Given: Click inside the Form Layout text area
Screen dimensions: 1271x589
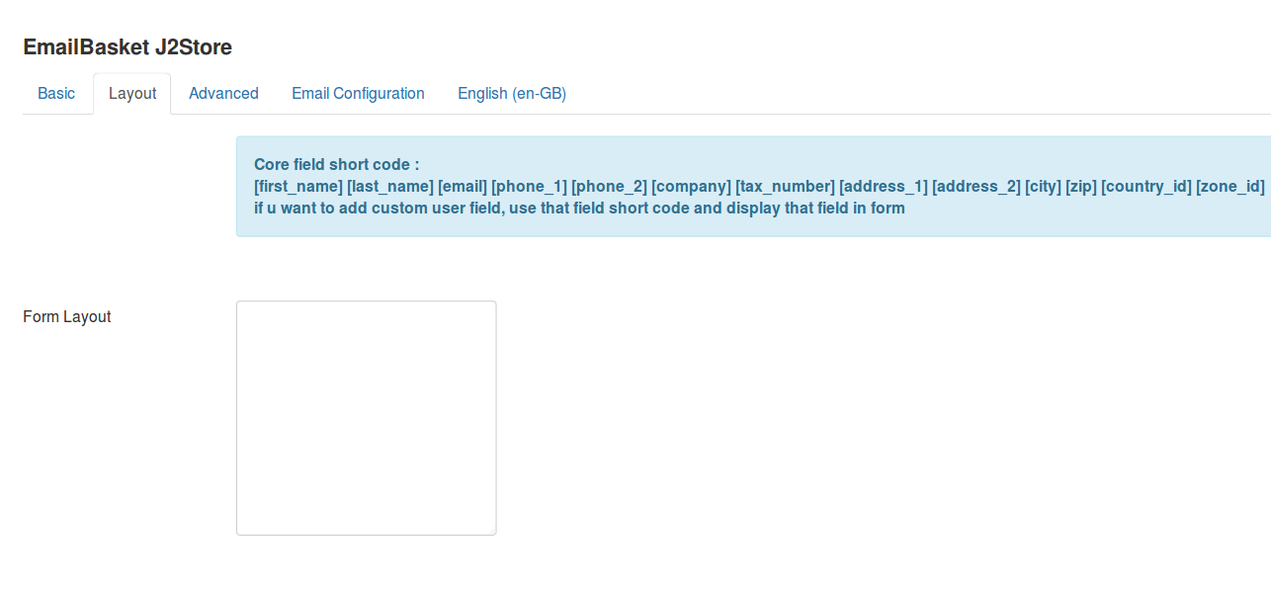Looking at the screenshot, I should click(366, 418).
